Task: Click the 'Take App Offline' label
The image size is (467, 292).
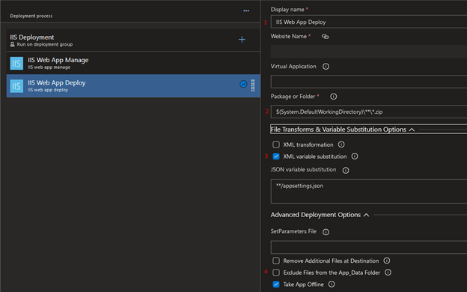Action: [x=303, y=285]
